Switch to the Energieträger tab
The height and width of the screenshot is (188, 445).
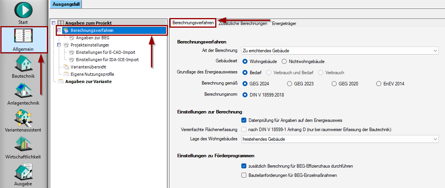(284, 23)
